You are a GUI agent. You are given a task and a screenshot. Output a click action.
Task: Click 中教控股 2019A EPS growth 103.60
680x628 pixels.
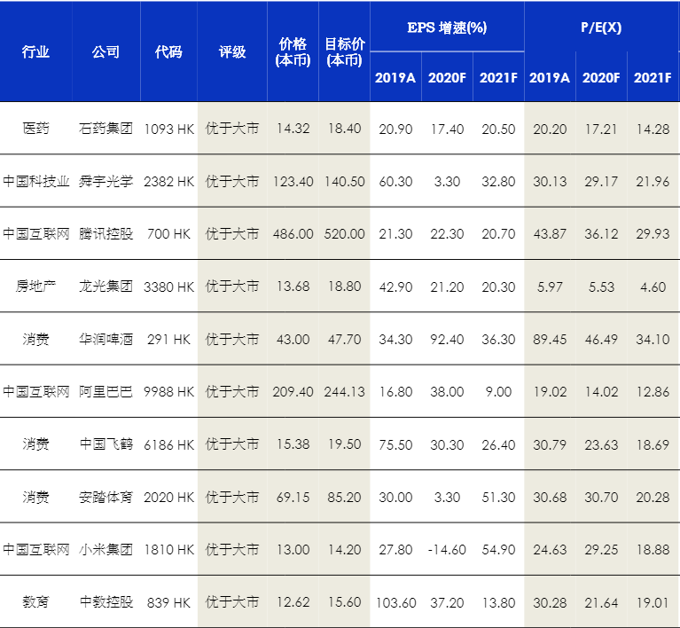(396, 602)
